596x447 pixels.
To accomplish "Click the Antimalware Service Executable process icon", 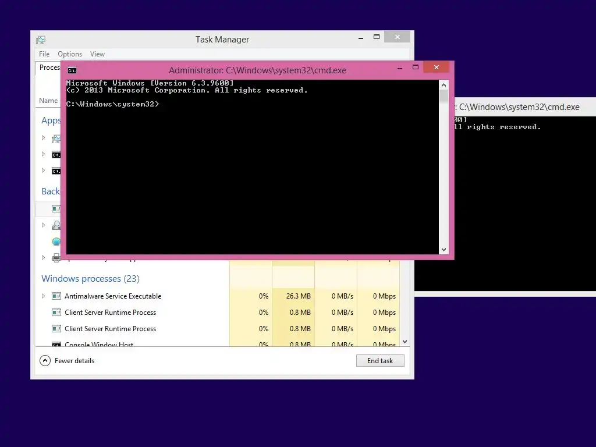I will click(56, 296).
